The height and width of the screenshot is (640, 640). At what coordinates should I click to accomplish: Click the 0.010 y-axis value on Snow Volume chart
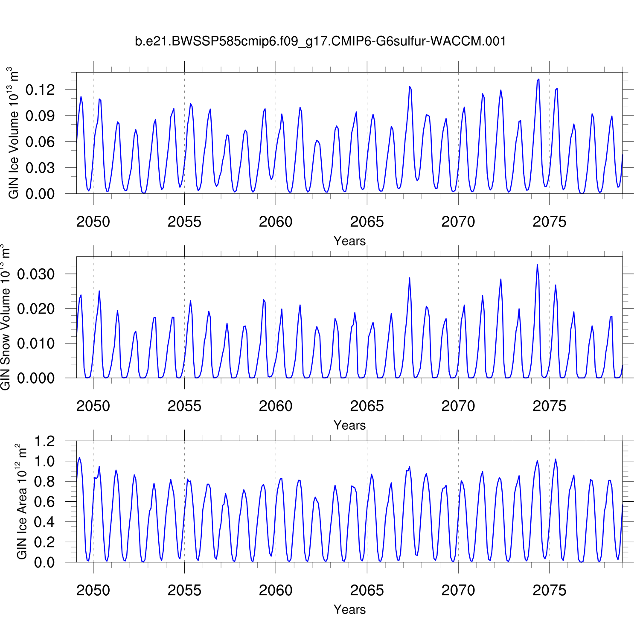(36, 343)
